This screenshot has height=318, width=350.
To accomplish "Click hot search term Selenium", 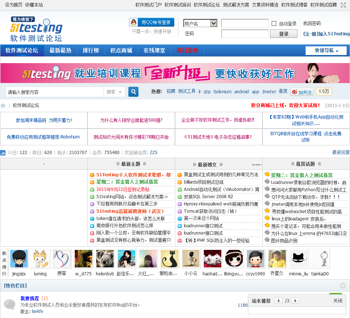I will click(222, 92).
